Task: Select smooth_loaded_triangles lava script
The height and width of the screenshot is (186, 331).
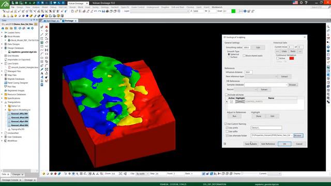Action: tap(23, 67)
